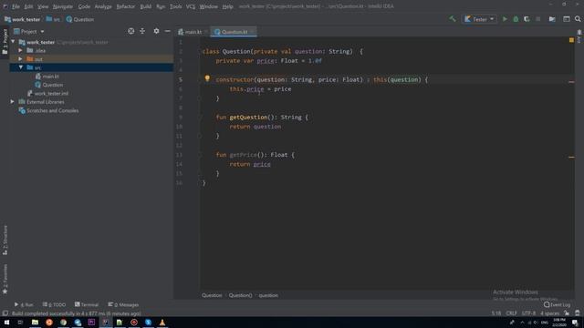
Task: Open the Project Structure icon in the toolbar
Action: [x=552, y=19]
